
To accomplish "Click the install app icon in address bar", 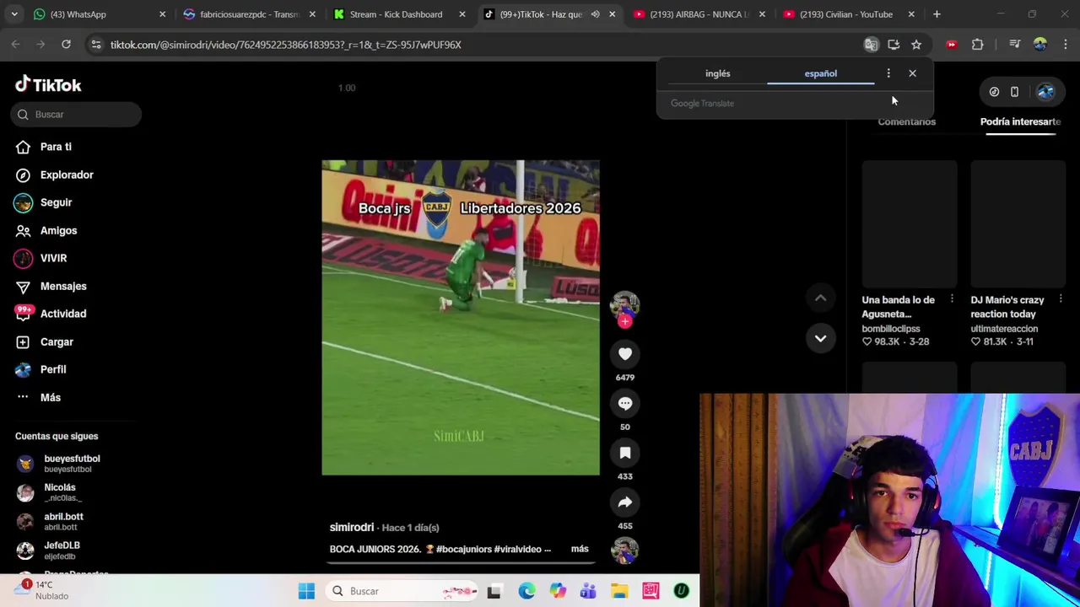I will point(894,45).
